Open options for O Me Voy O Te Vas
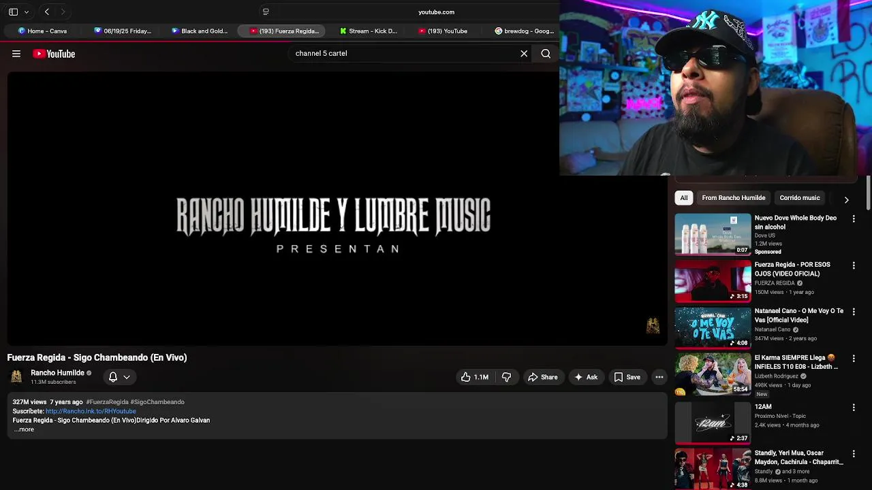872x490 pixels. [x=854, y=312]
